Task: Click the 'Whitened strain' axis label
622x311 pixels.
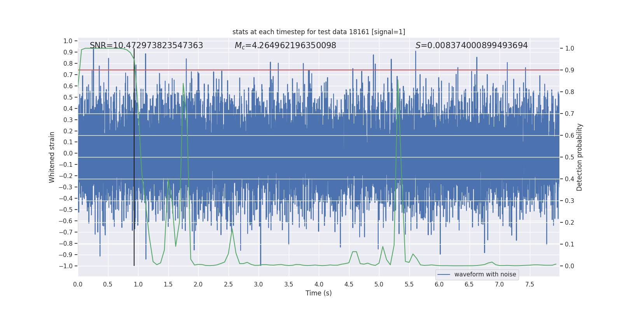Action: [x=52, y=157]
